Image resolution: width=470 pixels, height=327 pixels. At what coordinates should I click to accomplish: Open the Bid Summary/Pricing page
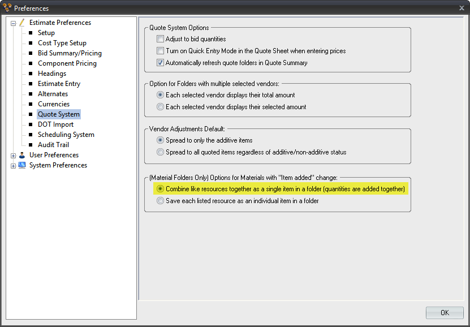[70, 53]
